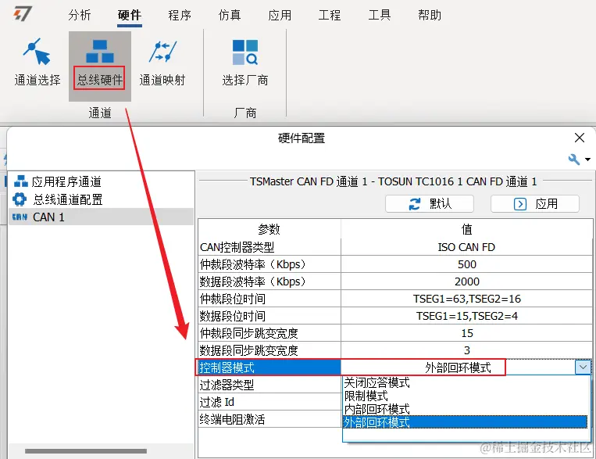Click the horizontal scrollbar in tree panel
Screen dimensions: 596x459
coord(86,451)
